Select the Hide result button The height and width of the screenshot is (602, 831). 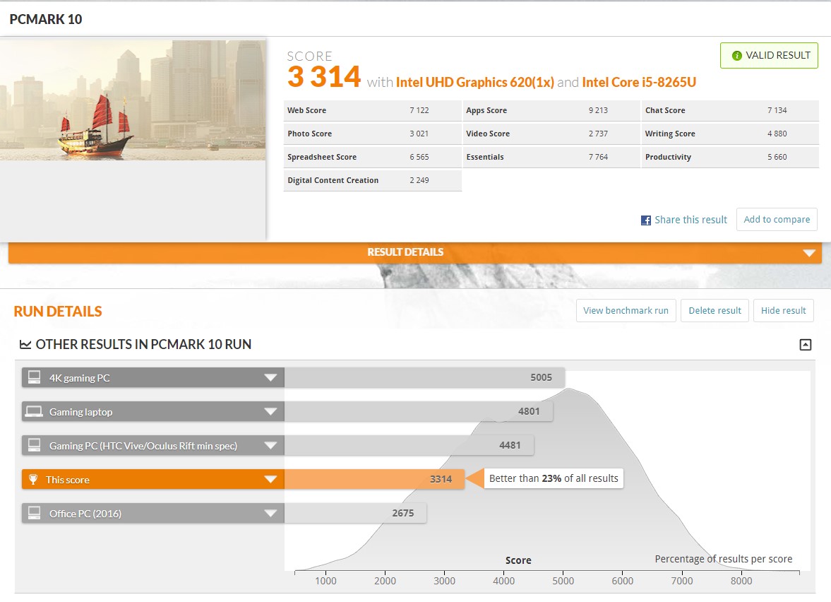(x=783, y=311)
